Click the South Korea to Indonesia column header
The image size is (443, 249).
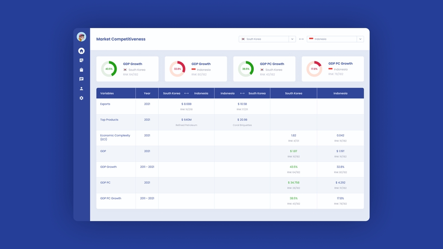coord(186,93)
